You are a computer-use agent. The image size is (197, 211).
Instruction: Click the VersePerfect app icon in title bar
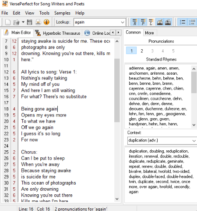[5, 4]
